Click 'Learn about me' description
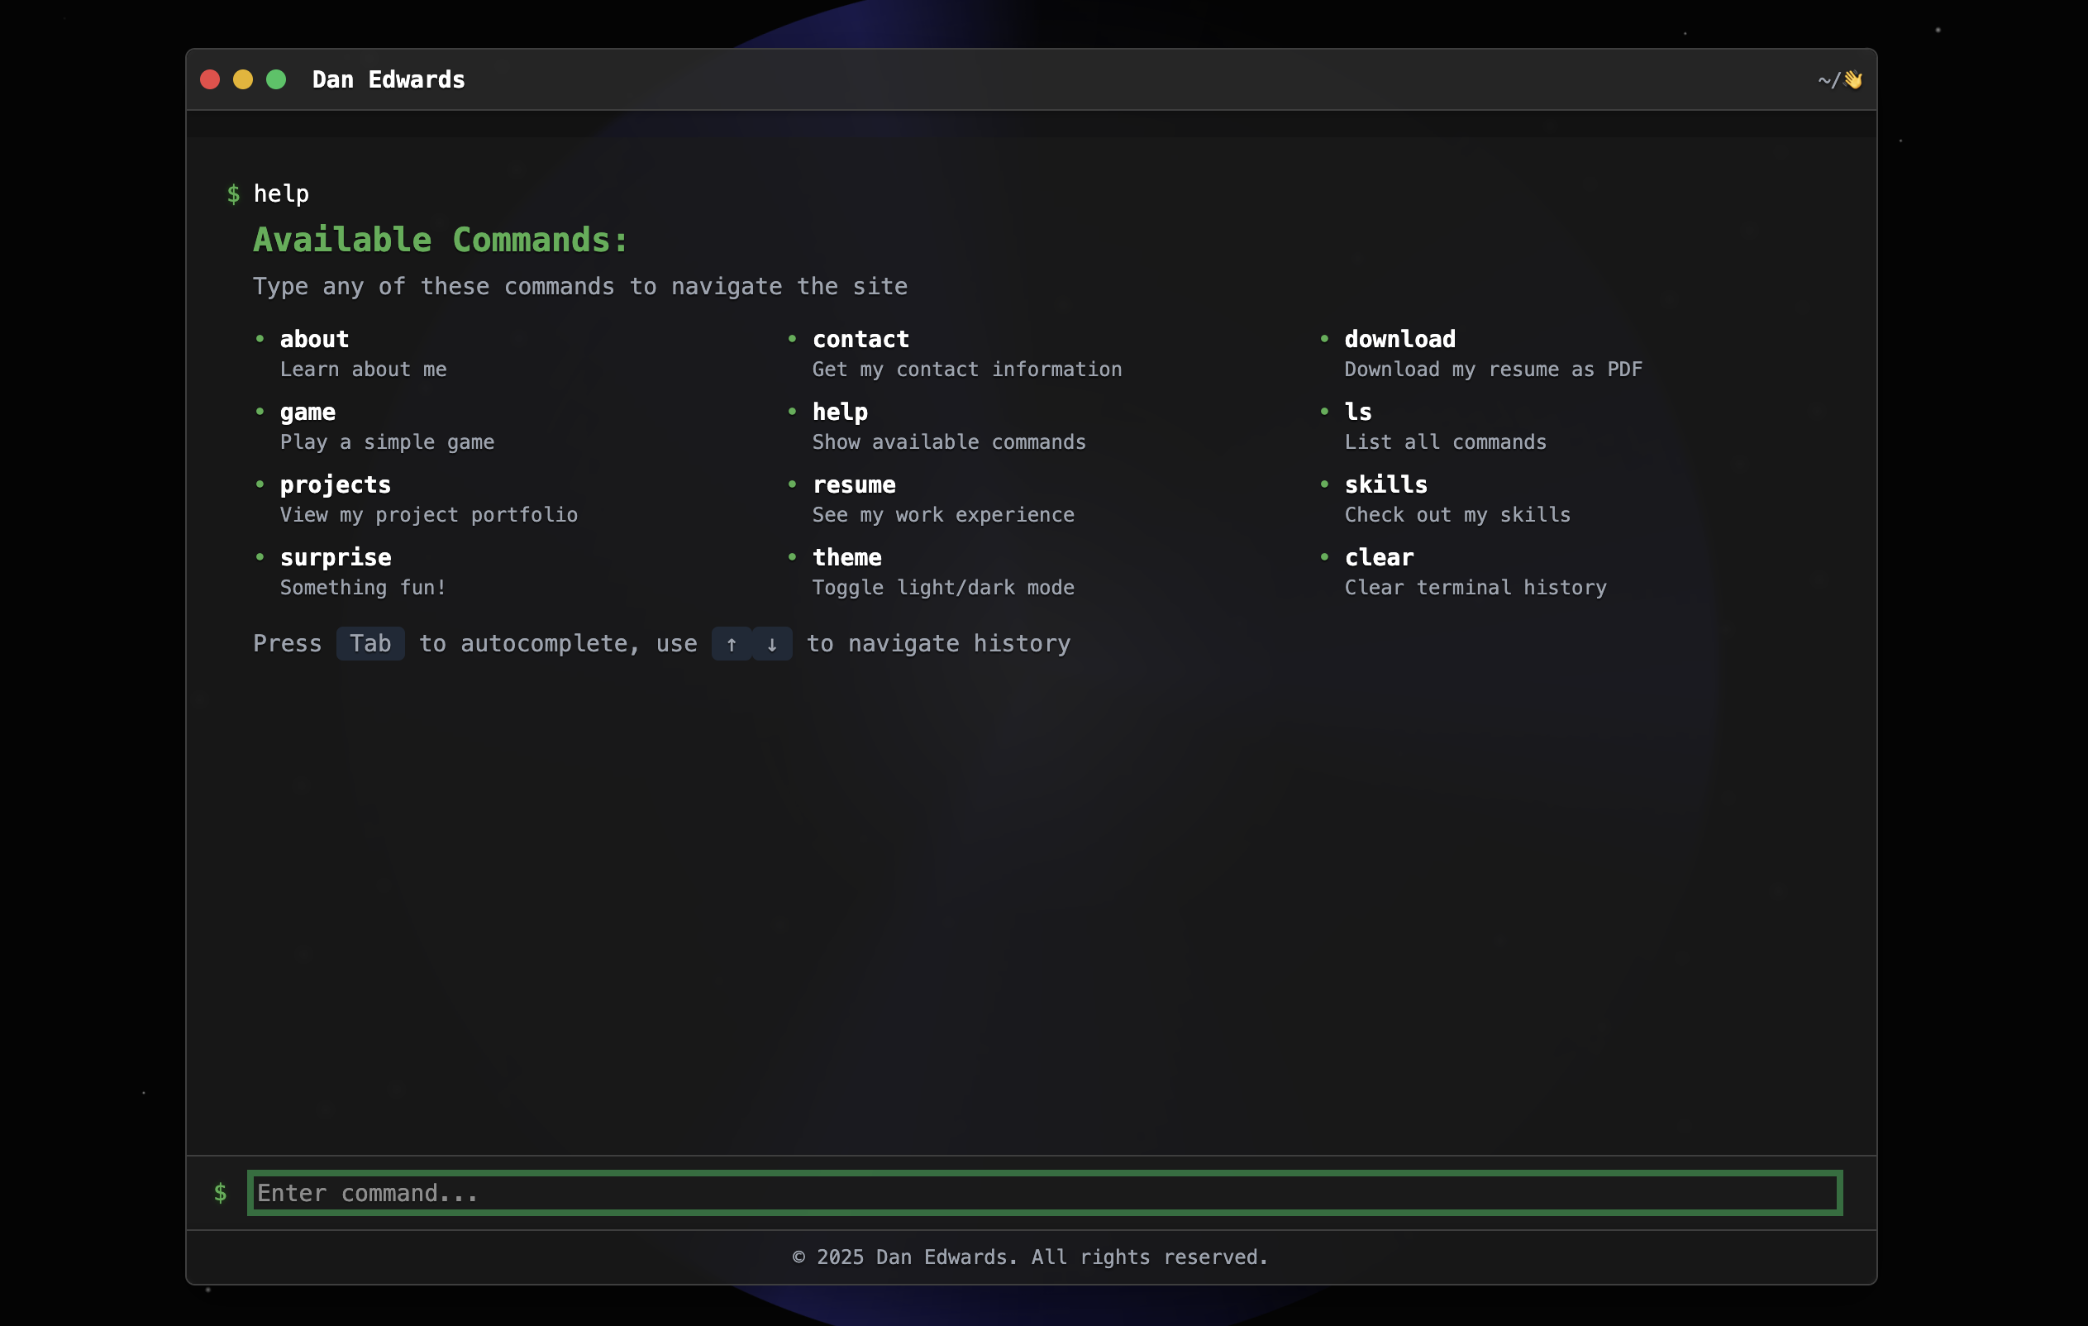 (362, 370)
